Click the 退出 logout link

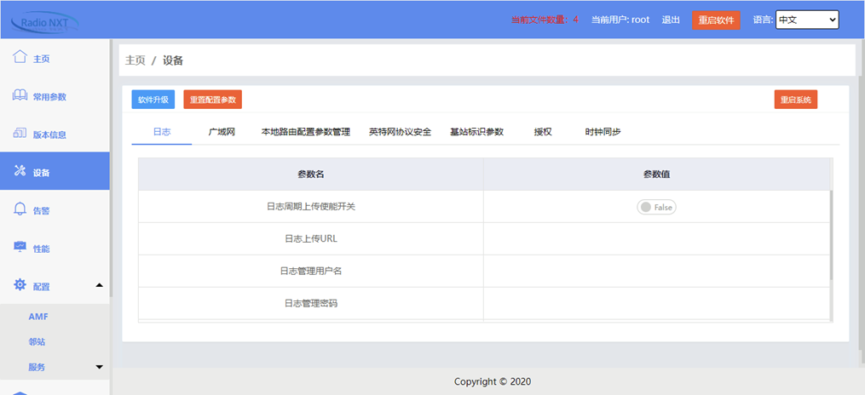(671, 20)
